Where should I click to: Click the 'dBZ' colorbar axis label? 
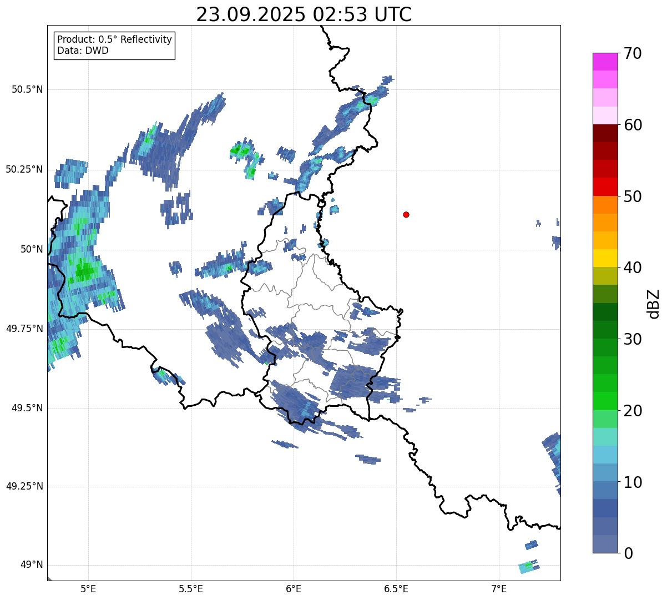[x=654, y=303]
